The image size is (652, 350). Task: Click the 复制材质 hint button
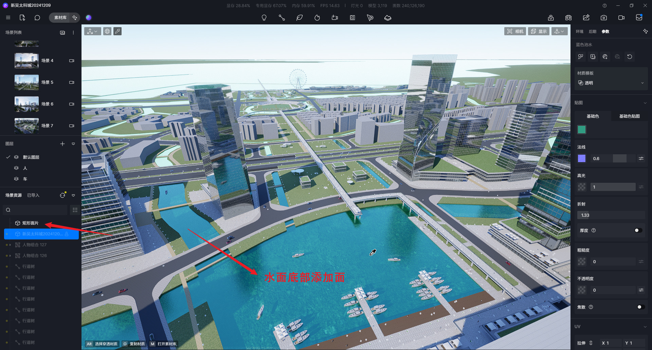pyautogui.click(x=134, y=344)
